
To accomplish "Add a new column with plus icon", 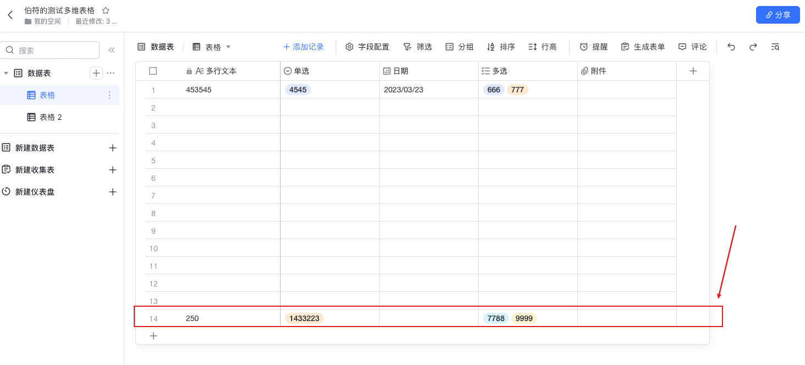I will tap(693, 71).
